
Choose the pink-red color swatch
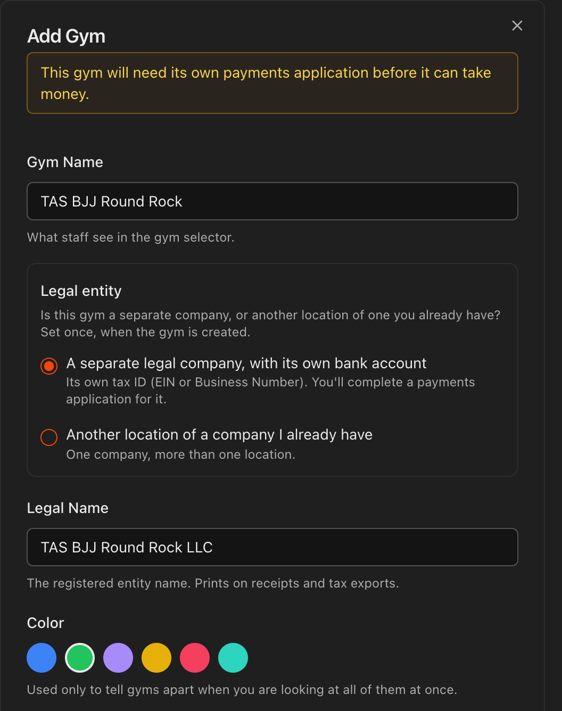point(195,658)
